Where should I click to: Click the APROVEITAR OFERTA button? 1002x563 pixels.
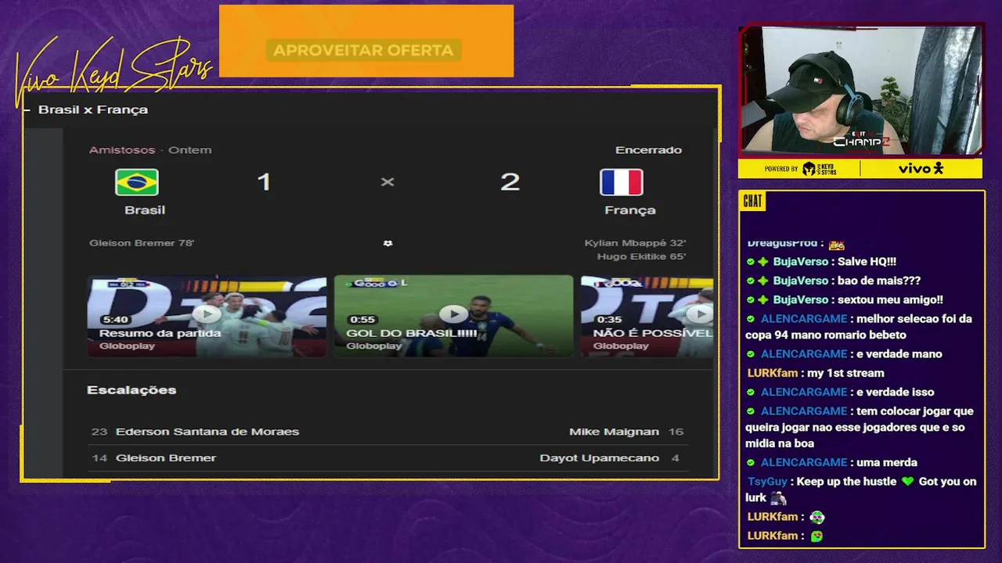363,50
